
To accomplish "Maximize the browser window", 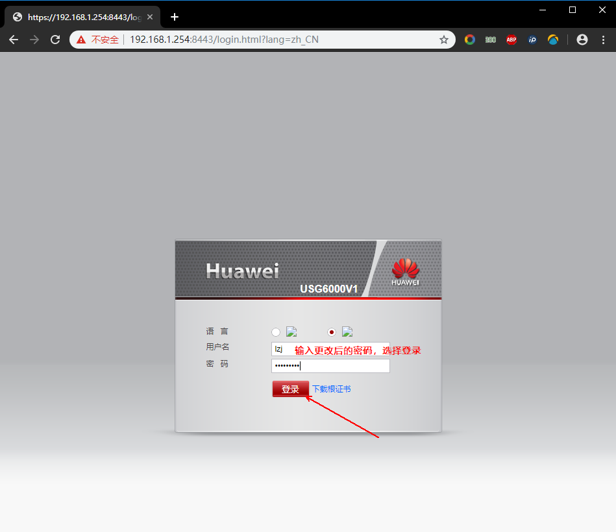I will pyautogui.click(x=573, y=10).
